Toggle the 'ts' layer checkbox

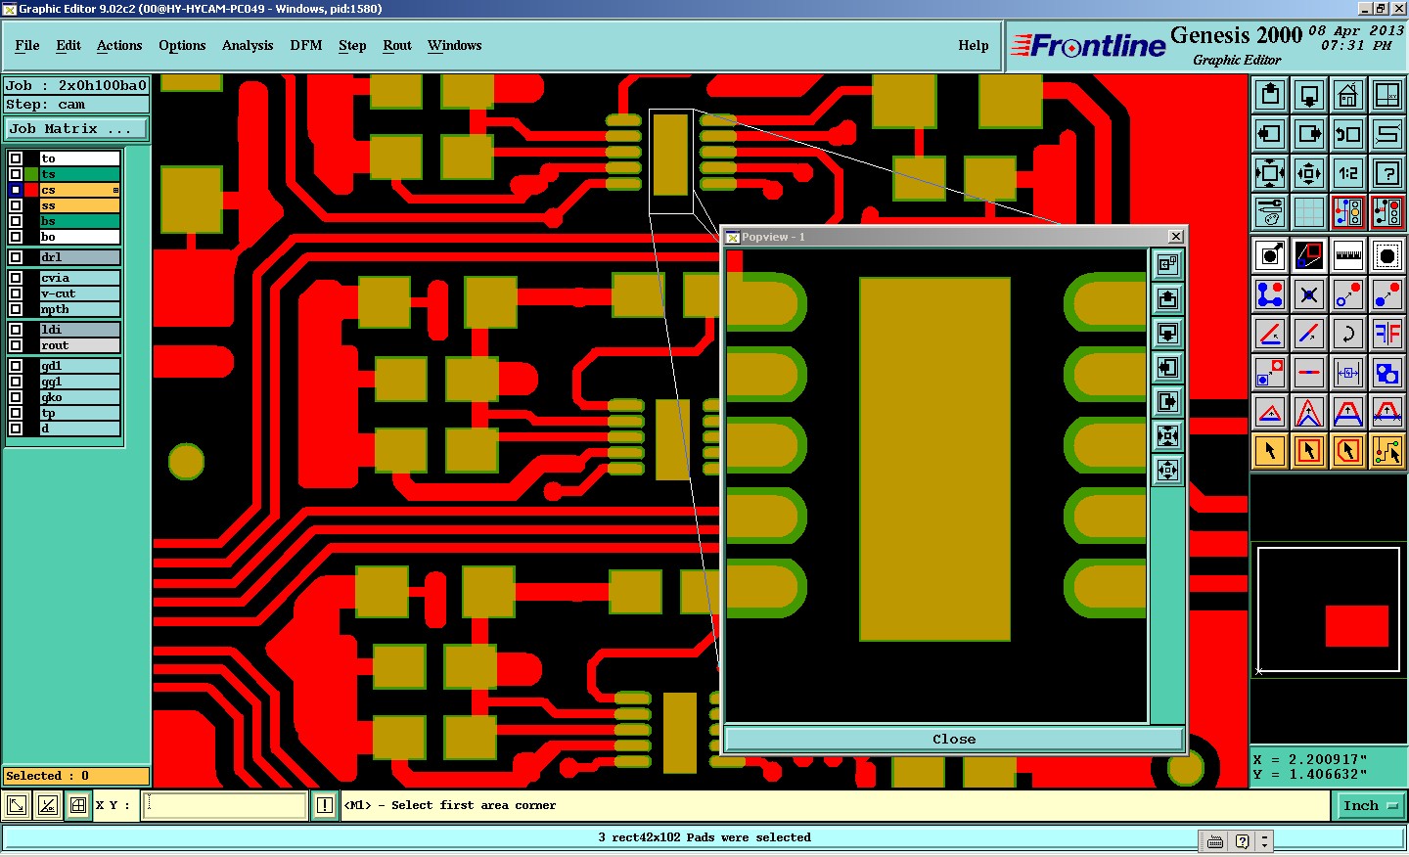pos(16,174)
